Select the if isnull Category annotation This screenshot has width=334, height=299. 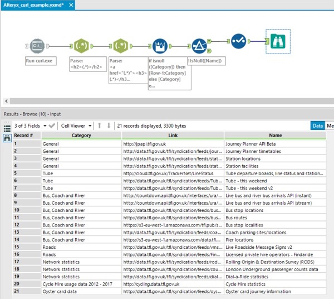click(170, 73)
